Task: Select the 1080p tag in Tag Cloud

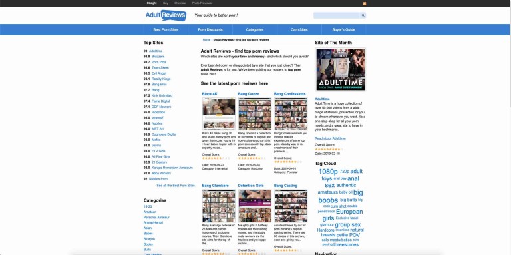Action: 328,172
